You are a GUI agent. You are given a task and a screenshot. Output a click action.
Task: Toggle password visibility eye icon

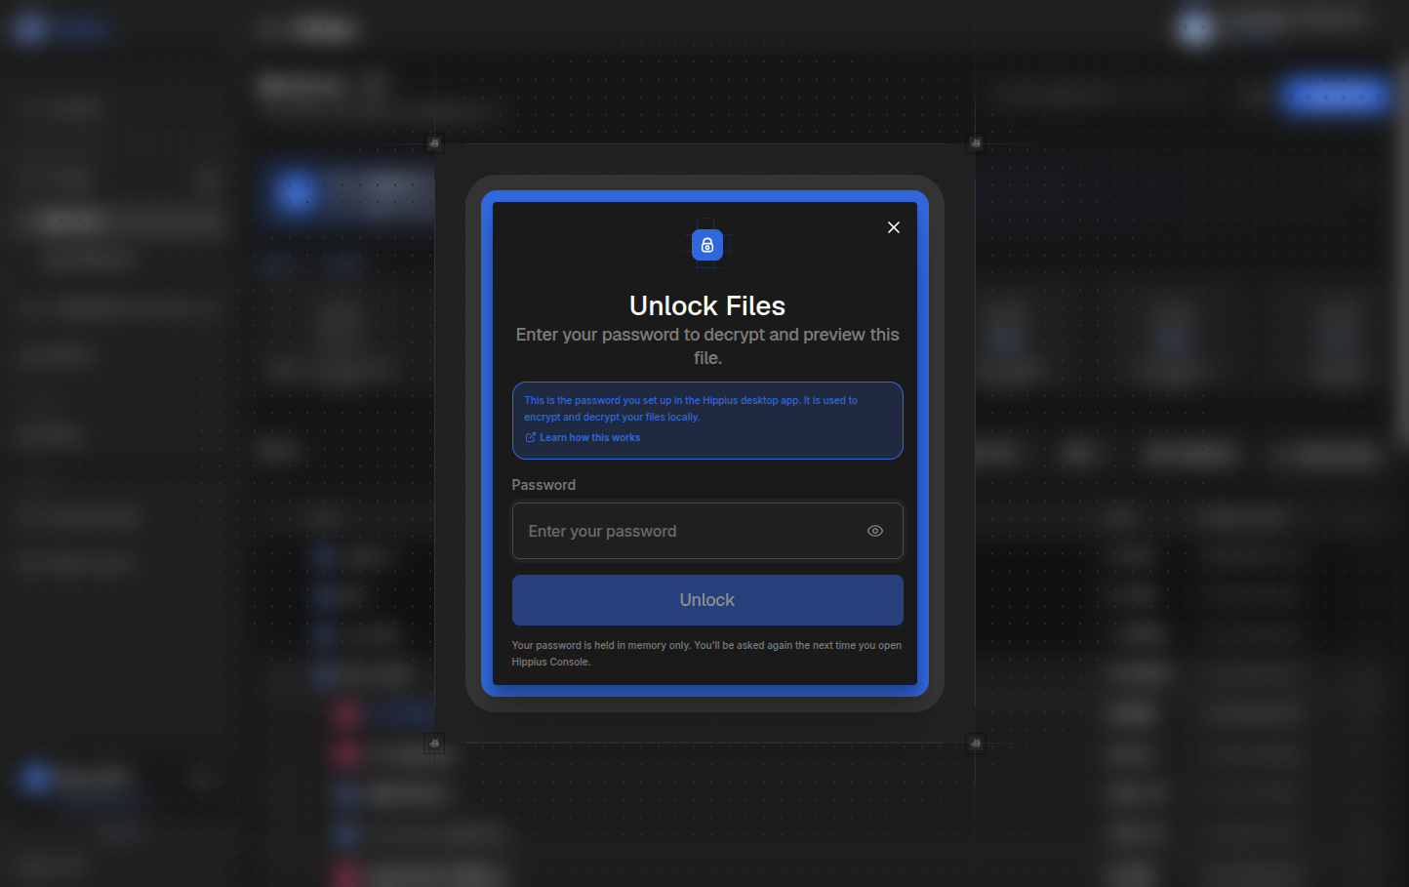[875, 531]
